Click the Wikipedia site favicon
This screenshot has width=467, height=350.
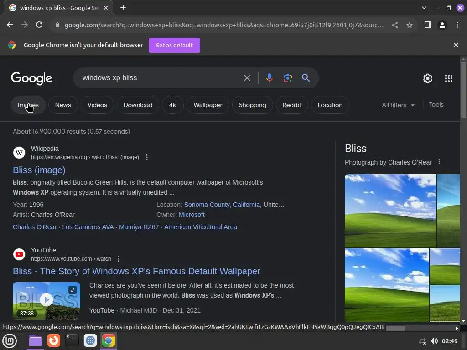19,153
